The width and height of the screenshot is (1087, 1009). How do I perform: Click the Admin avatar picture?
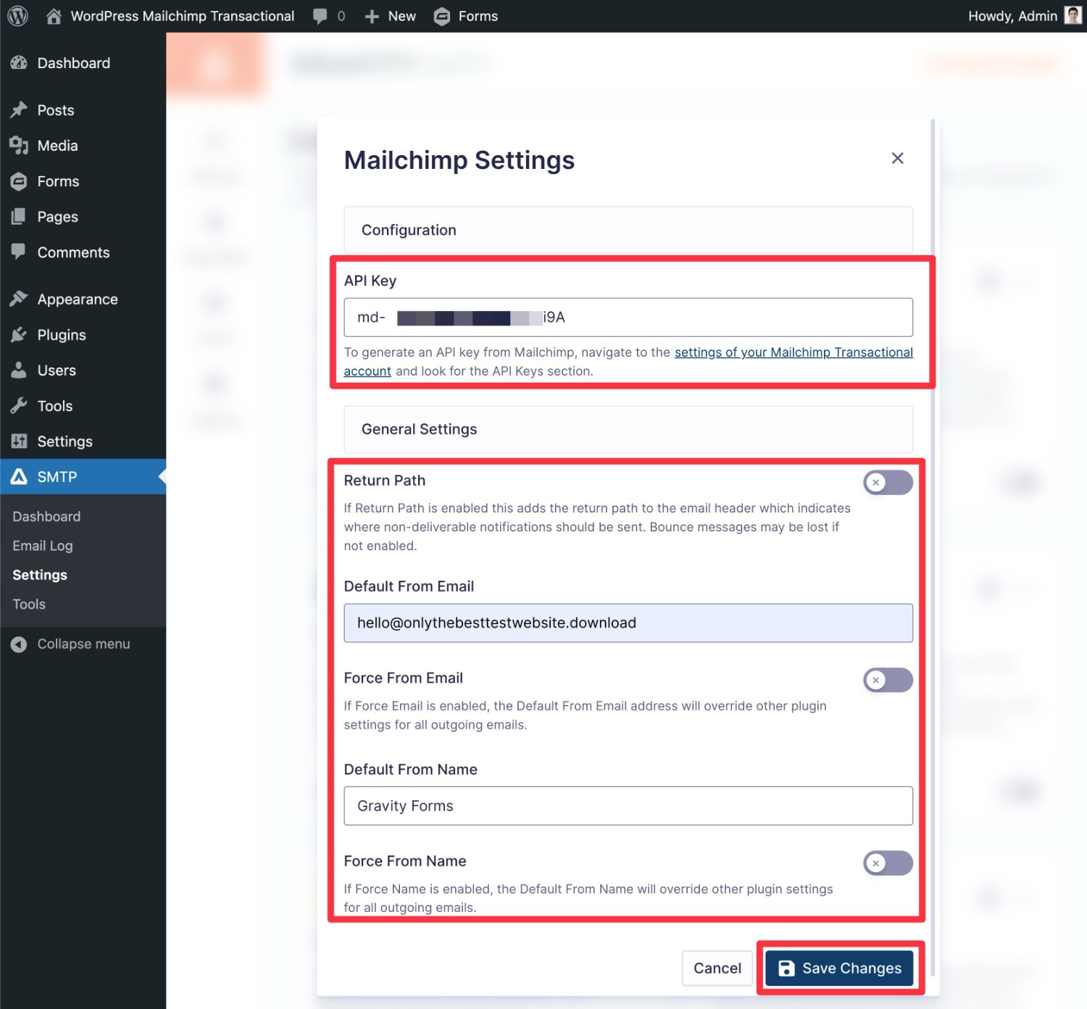point(1073,15)
